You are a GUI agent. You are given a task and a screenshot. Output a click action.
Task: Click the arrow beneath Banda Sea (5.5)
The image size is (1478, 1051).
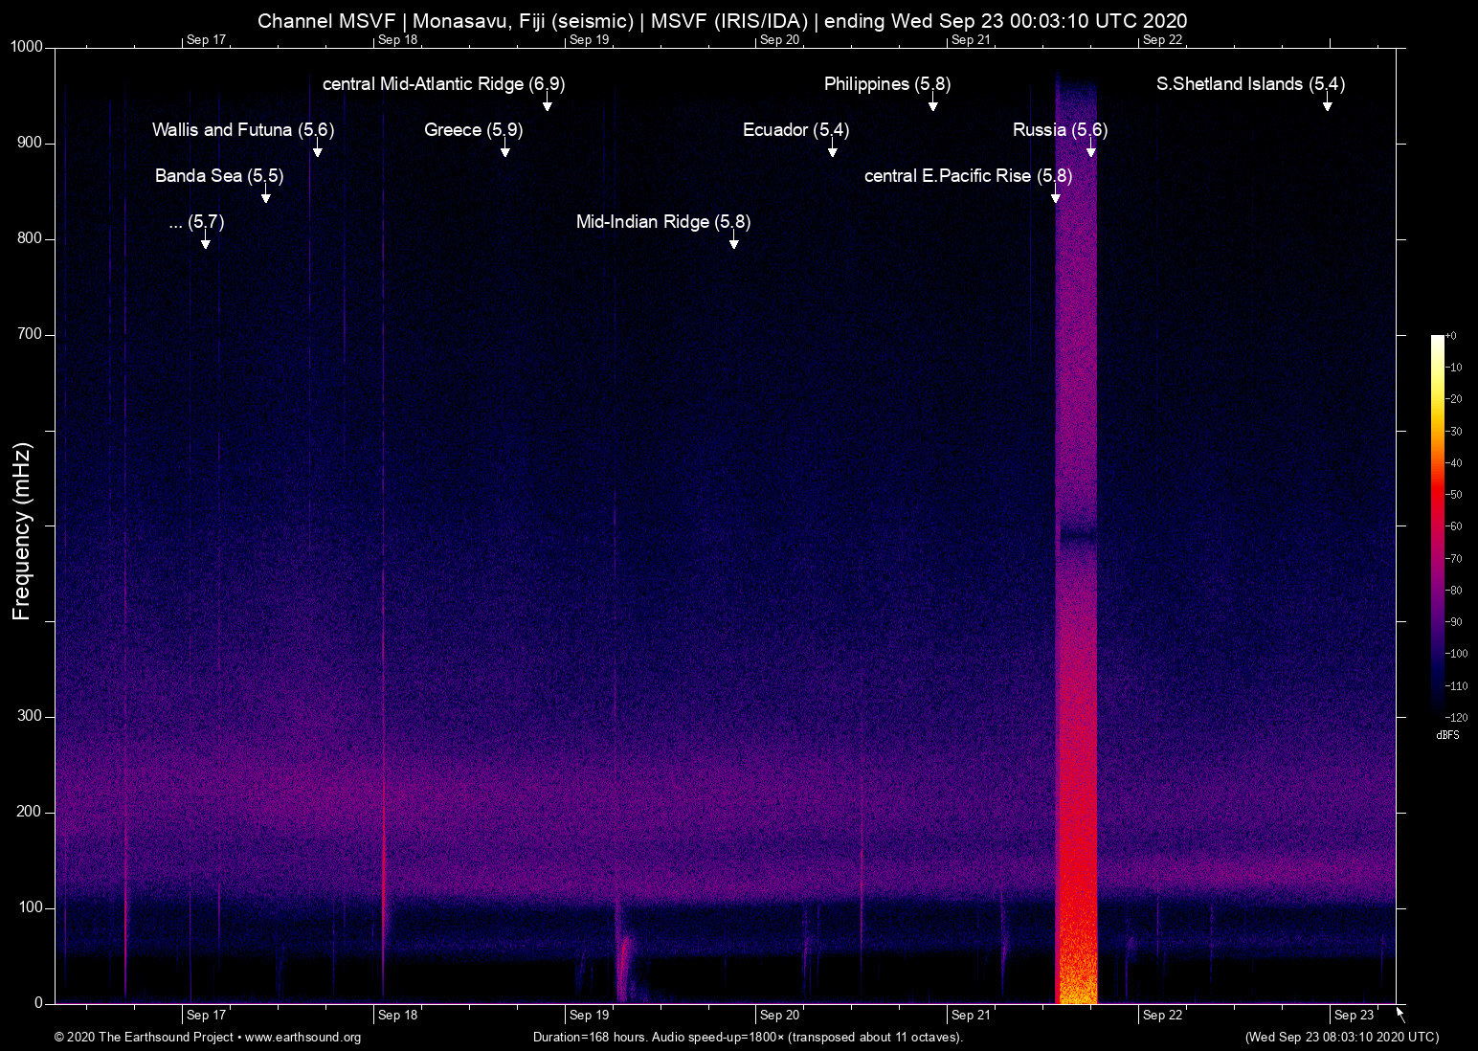coord(265,197)
